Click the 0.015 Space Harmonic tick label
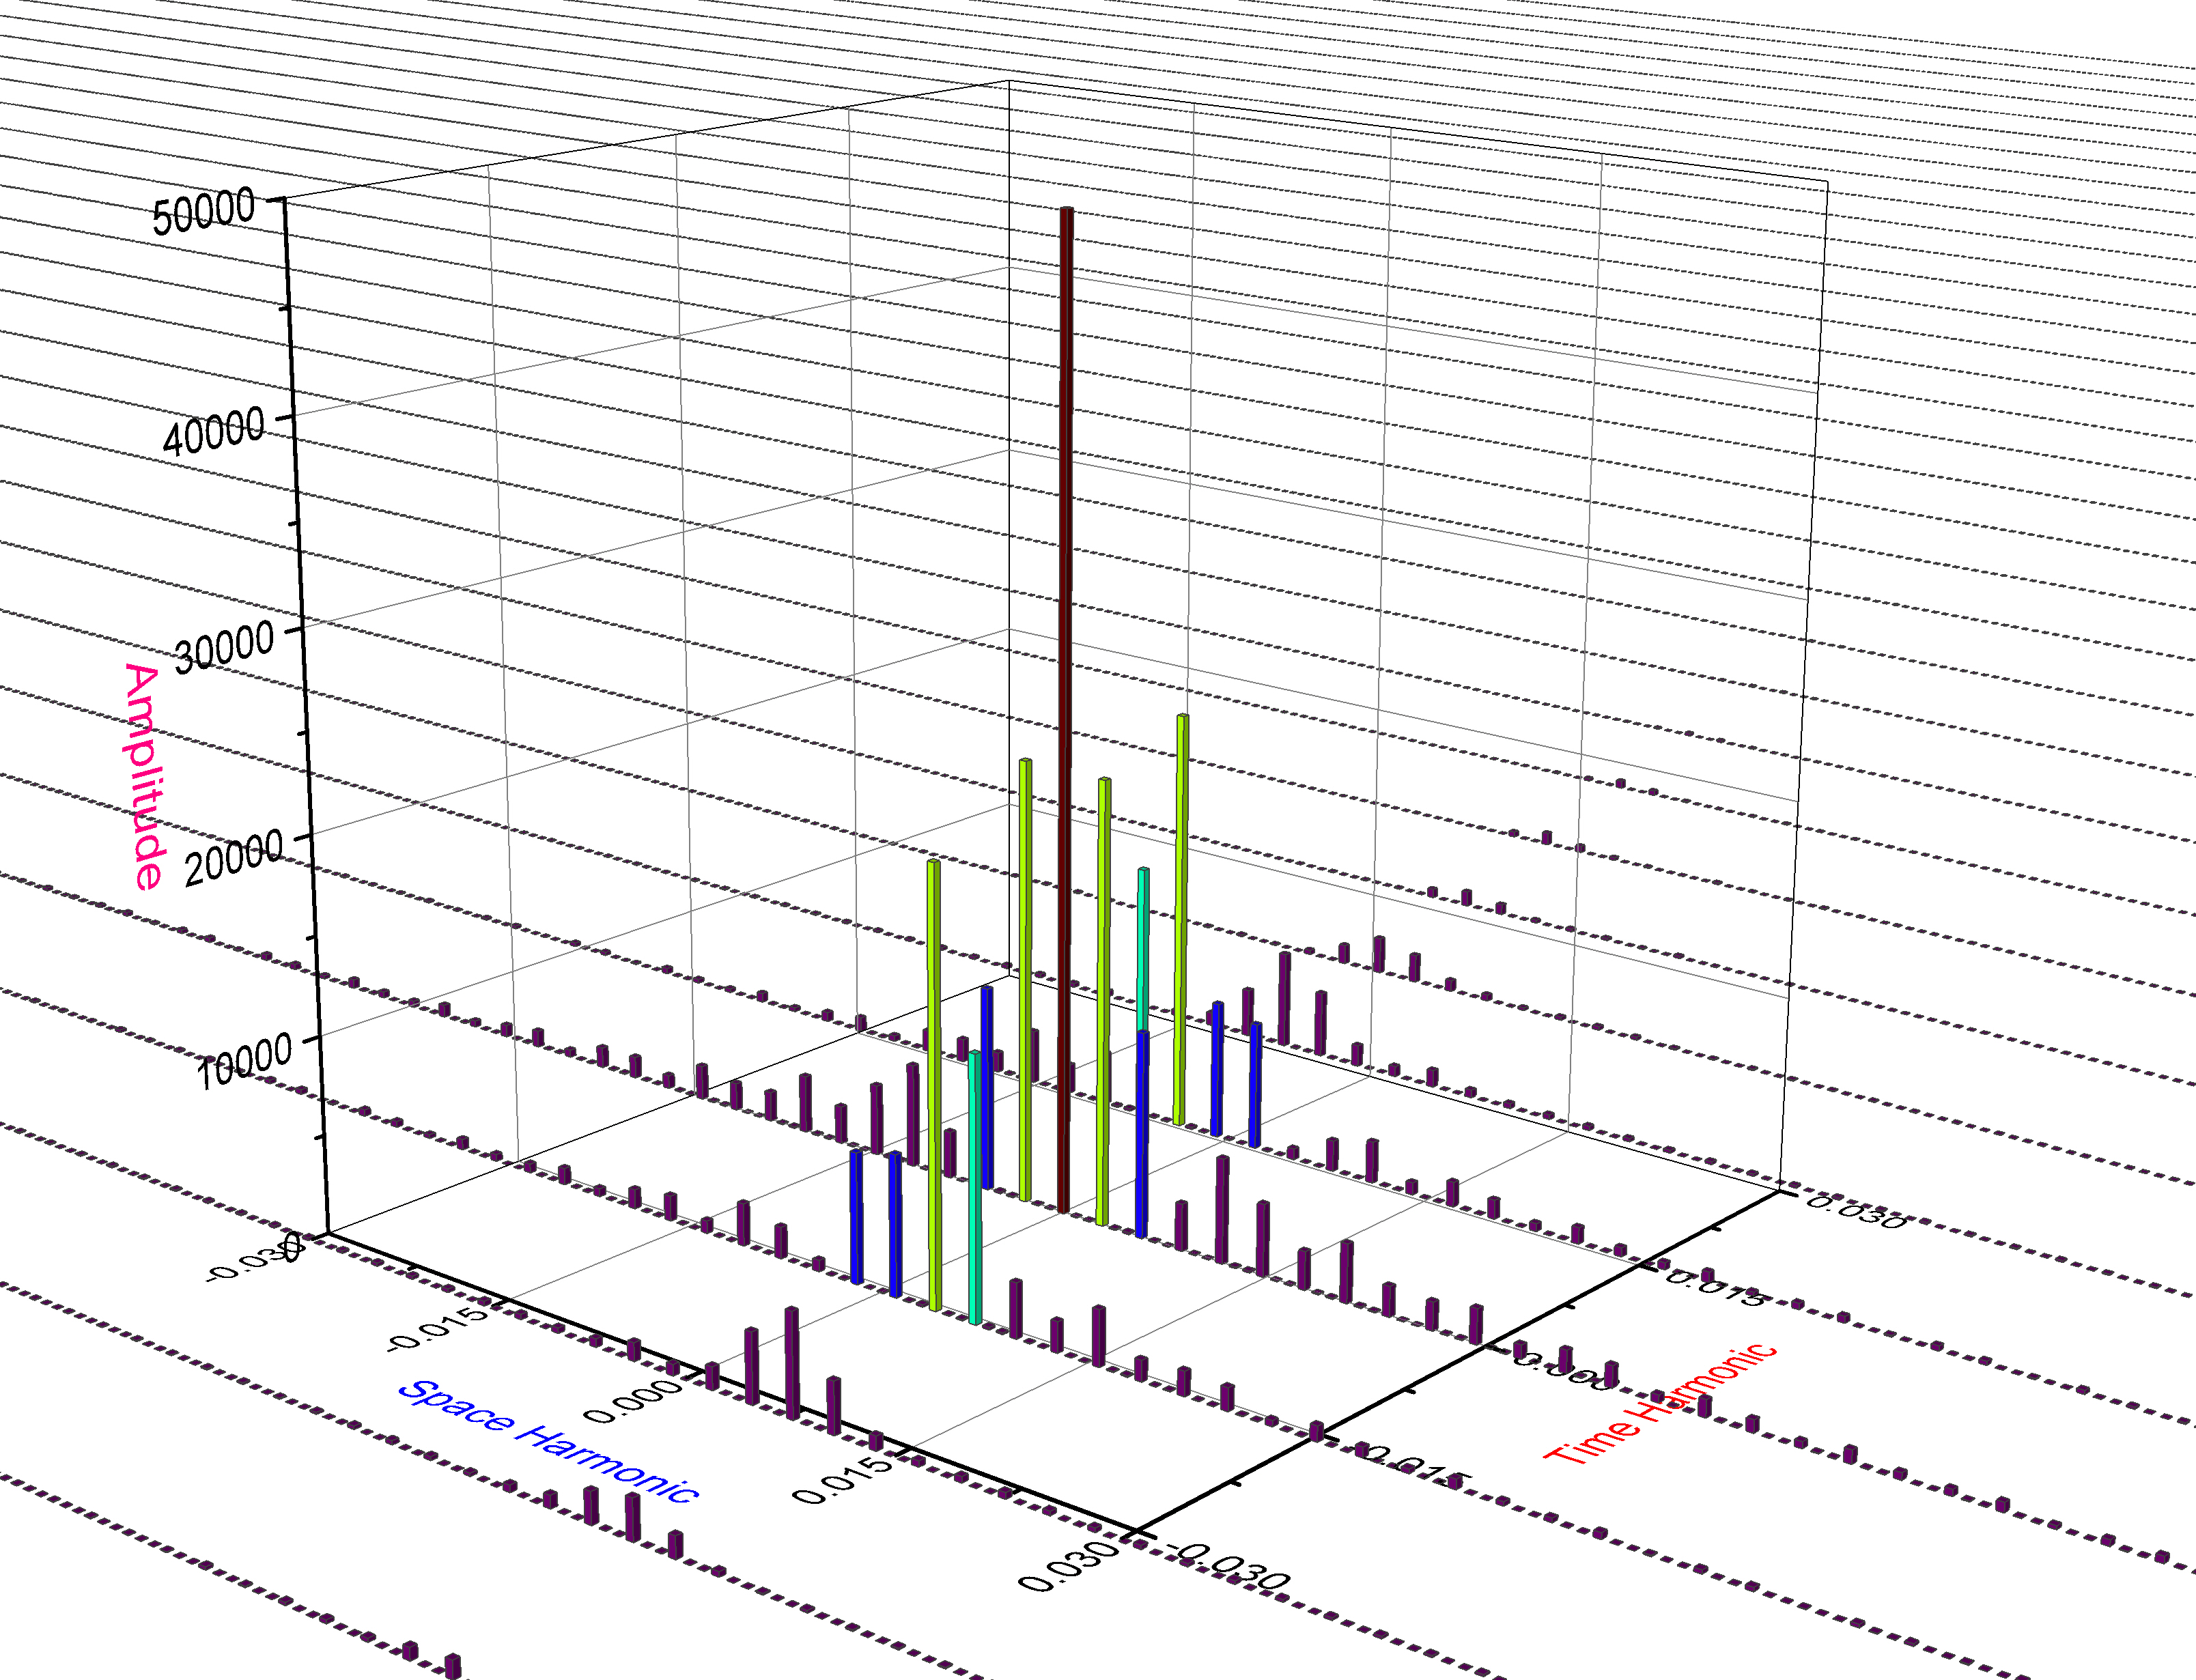The image size is (2196, 1680). [x=841, y=1480]
